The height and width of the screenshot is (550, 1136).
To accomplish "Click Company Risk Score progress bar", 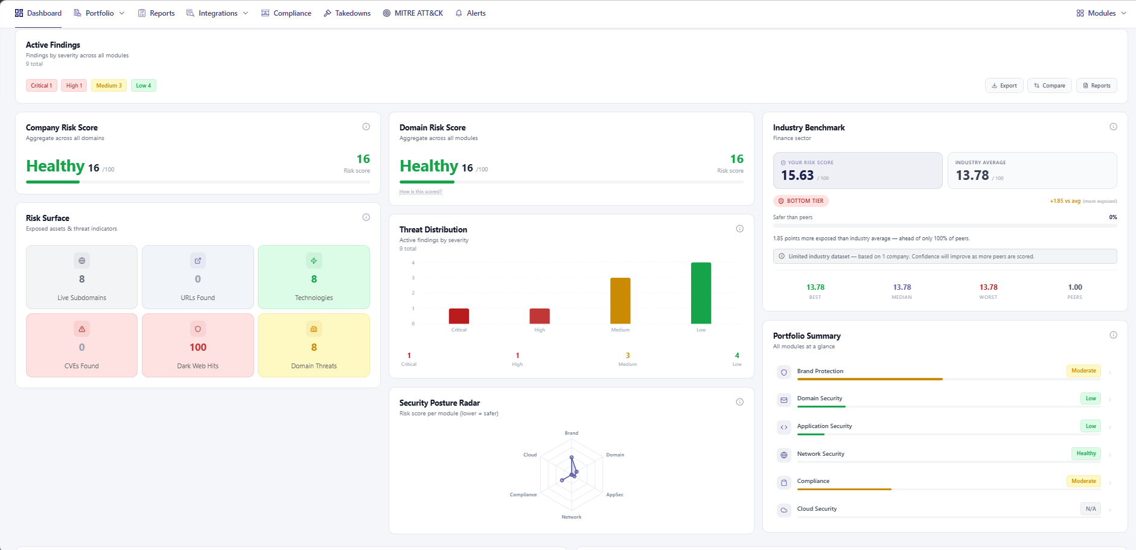I will point(198,182).
